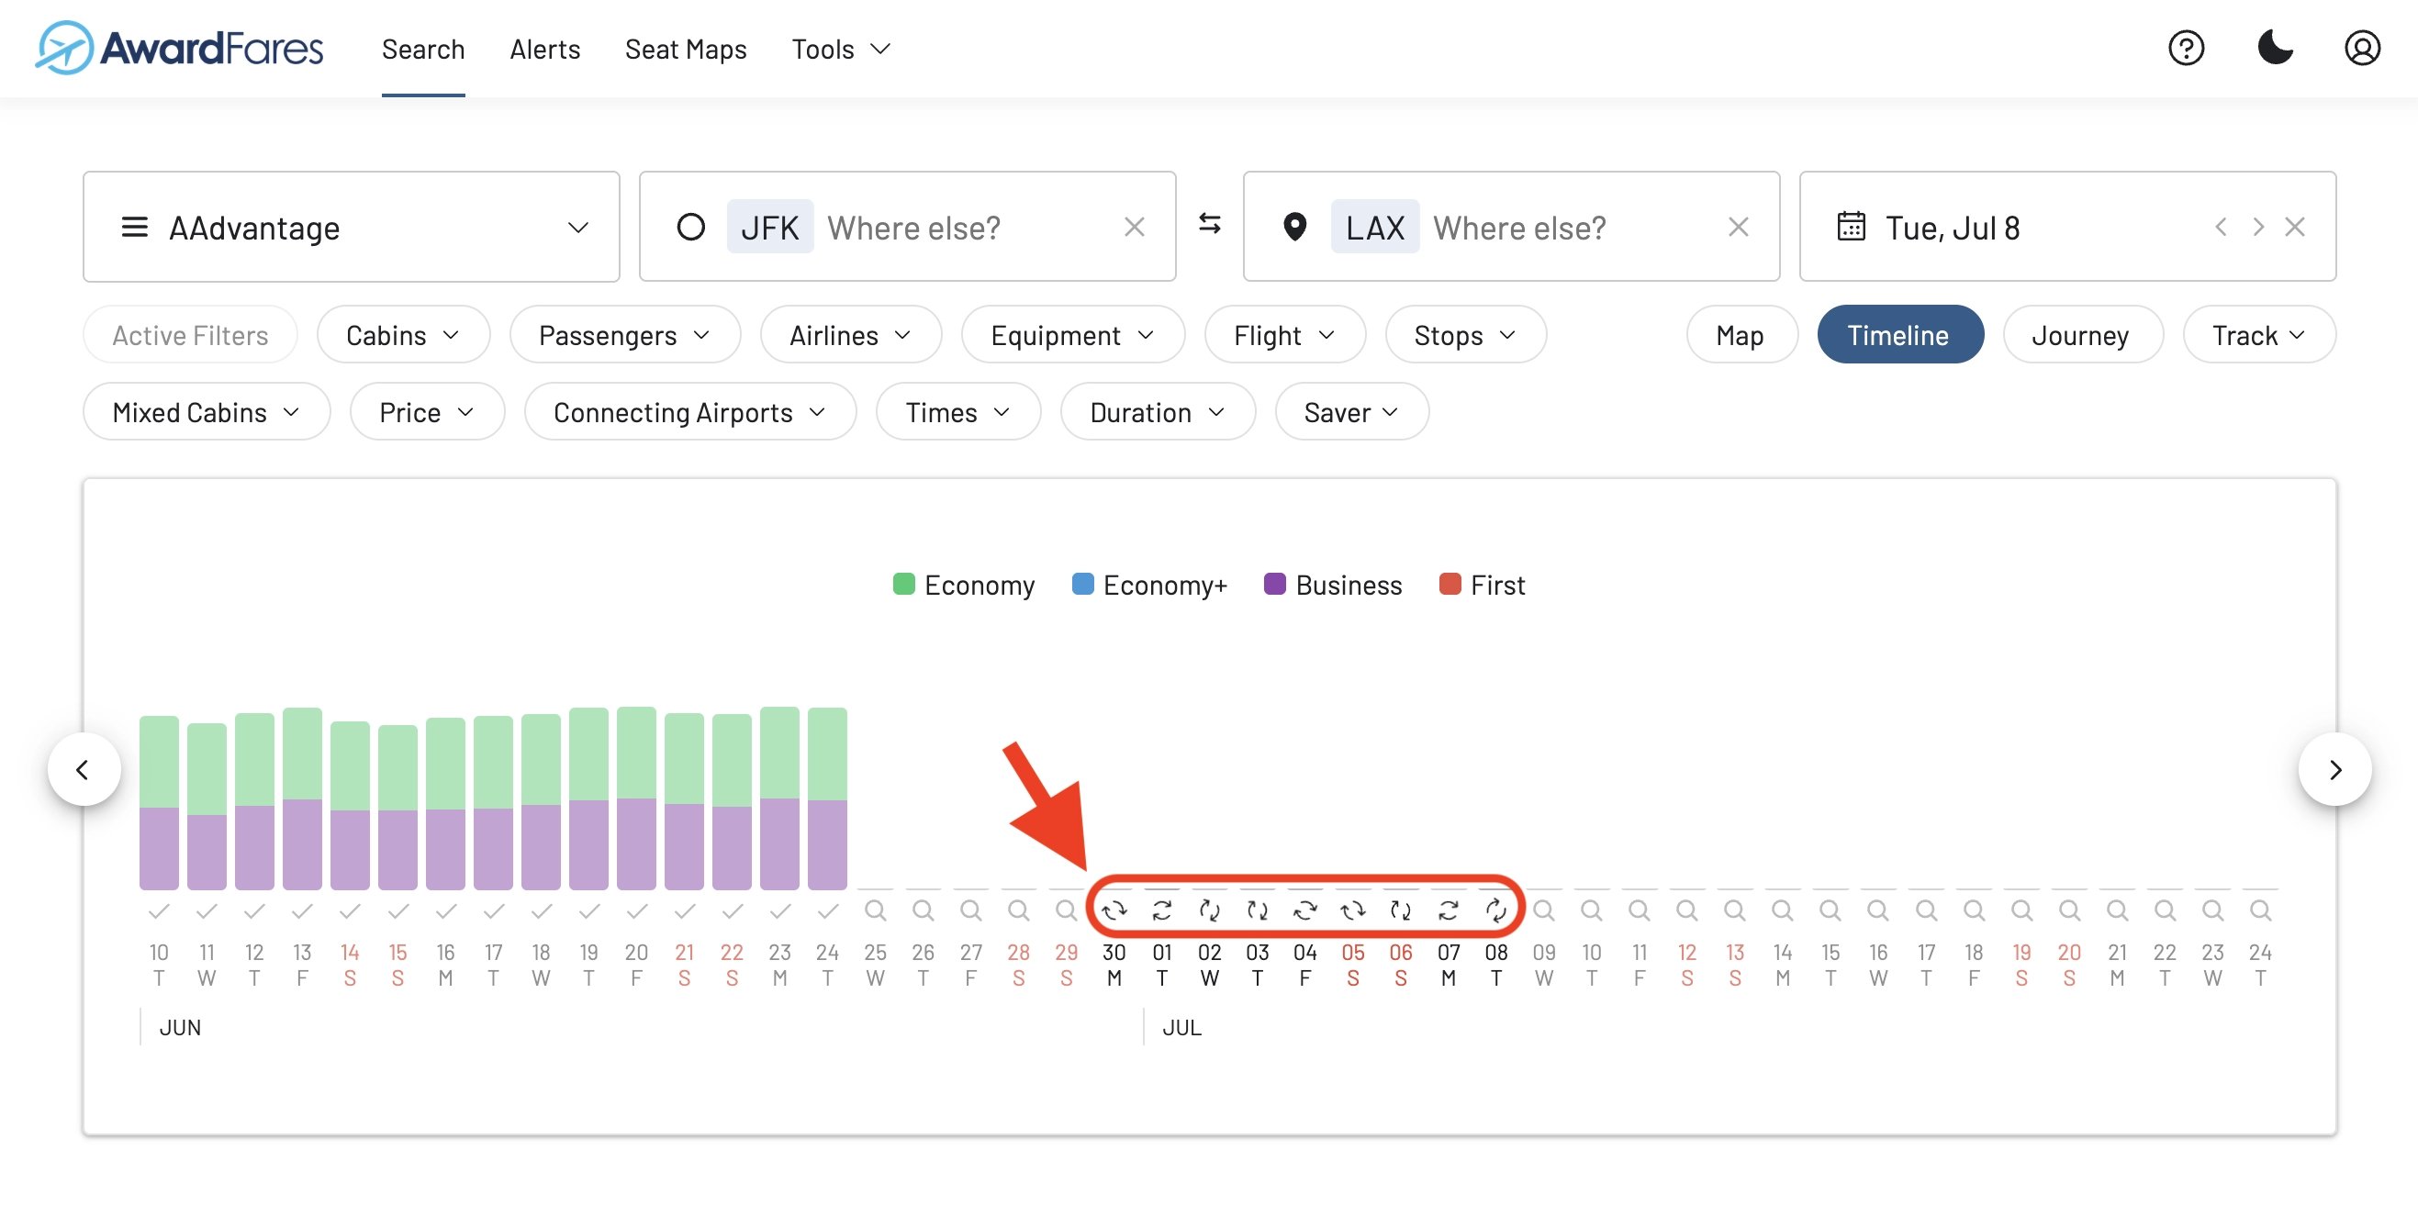Clear the selected date Tue, Jul 8
The height and width of the screenshot is (1206, 2418).
(x=2294, y=226)
